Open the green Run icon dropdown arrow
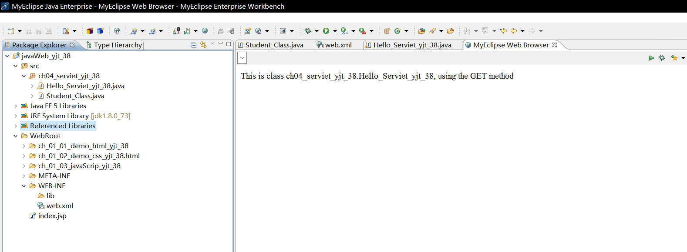The image size is (687, 252). (x=335, y=31)
